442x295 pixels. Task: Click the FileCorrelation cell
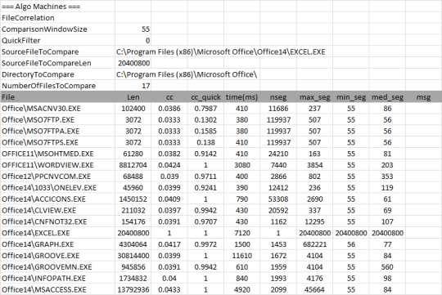click(x=57, y=18)
